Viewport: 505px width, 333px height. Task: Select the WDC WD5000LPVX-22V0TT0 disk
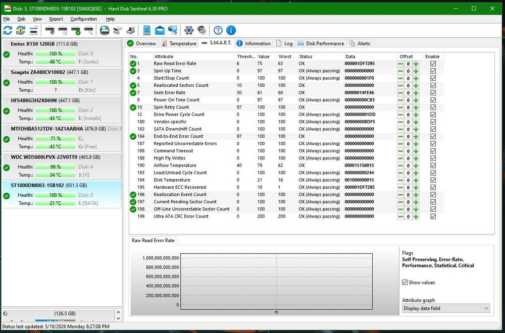coord(62,166)
